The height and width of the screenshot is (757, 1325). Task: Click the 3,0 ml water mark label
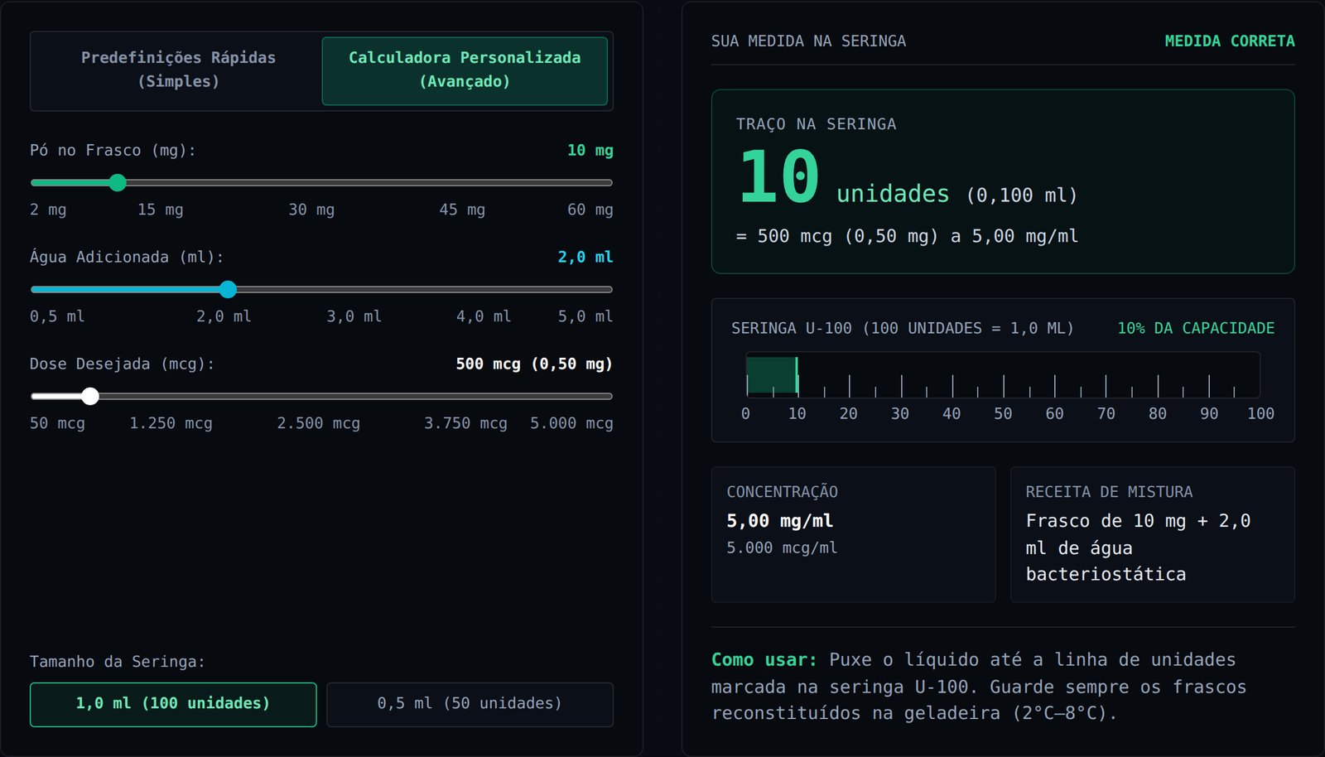354,316
